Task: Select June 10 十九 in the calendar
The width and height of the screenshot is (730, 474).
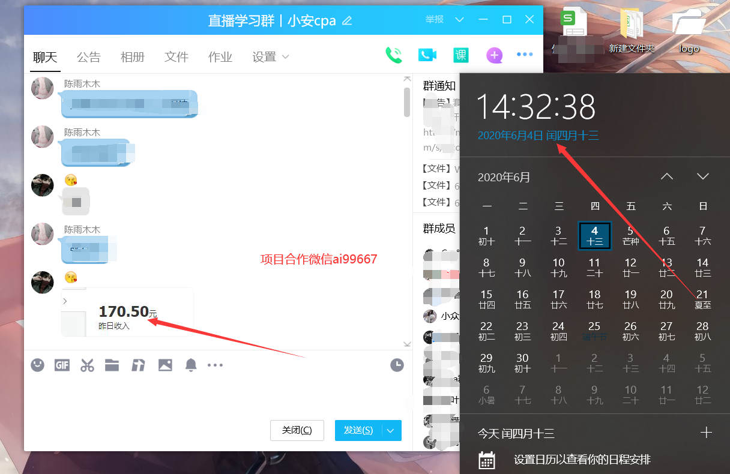Action: coord(558,268)
